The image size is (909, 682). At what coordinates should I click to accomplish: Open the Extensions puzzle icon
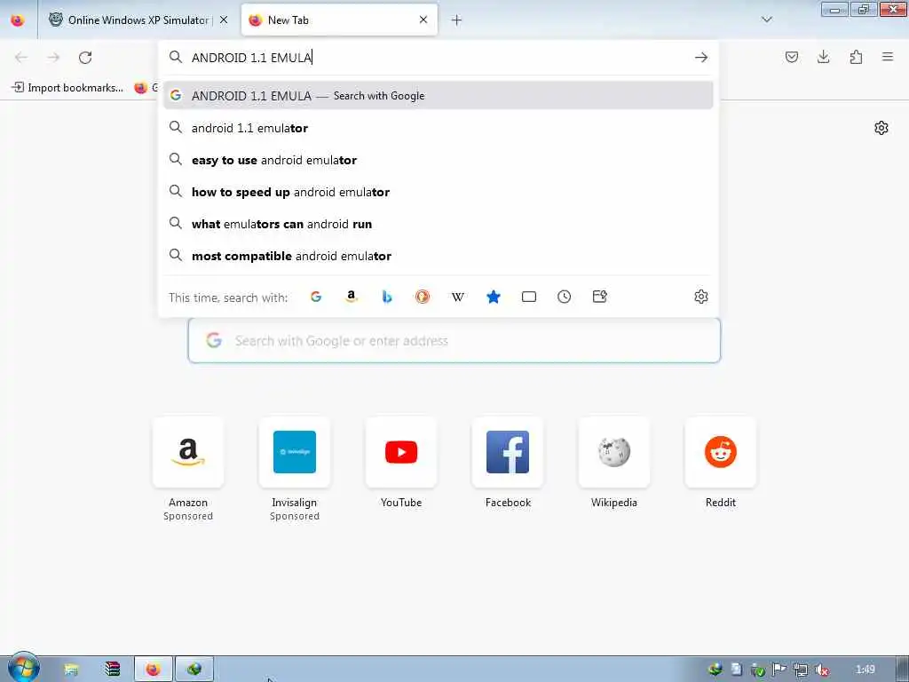[856, 57]
